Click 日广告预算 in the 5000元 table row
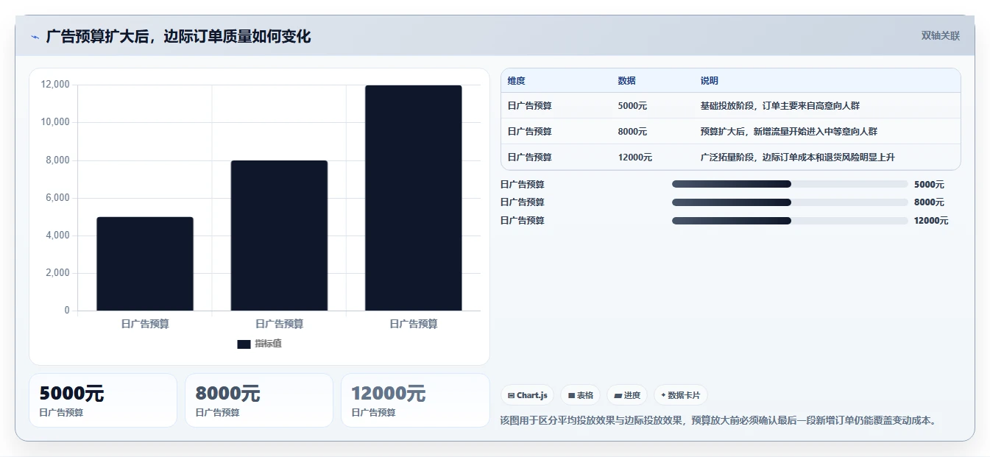This screenshot has height=457, width=990. pyautogui.click(x=530, y=106)
